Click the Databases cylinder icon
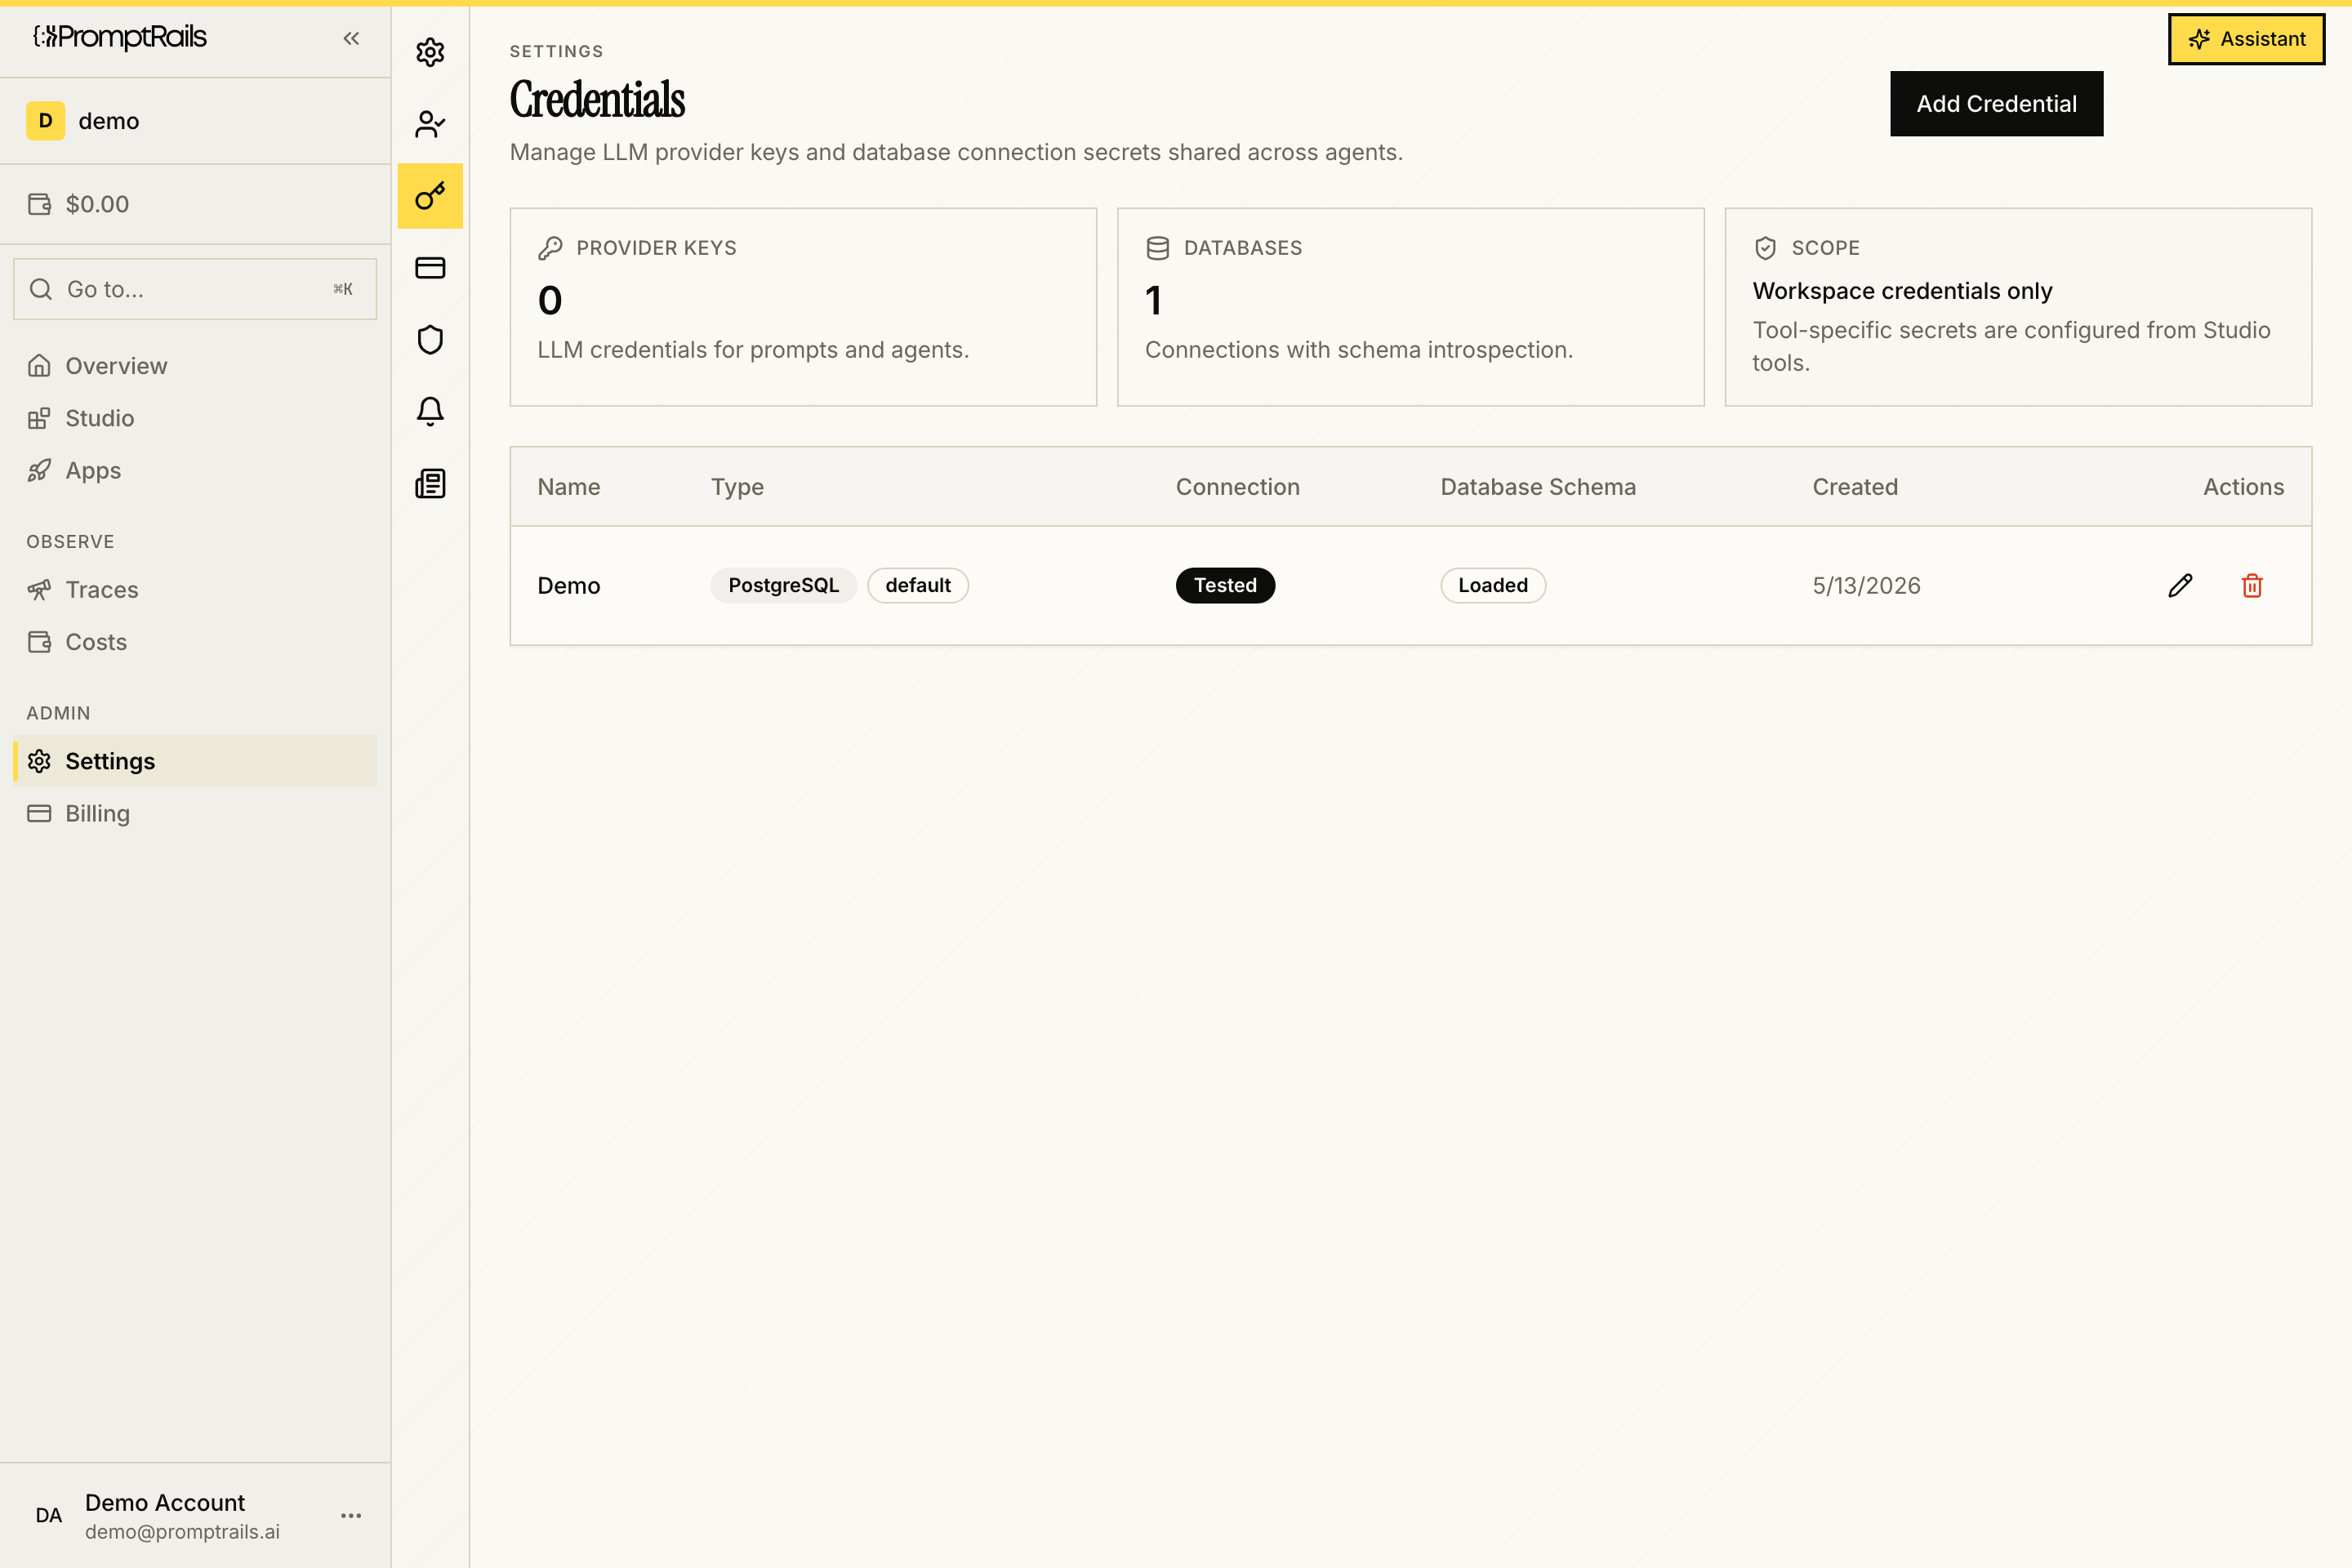 point(1158,248)
